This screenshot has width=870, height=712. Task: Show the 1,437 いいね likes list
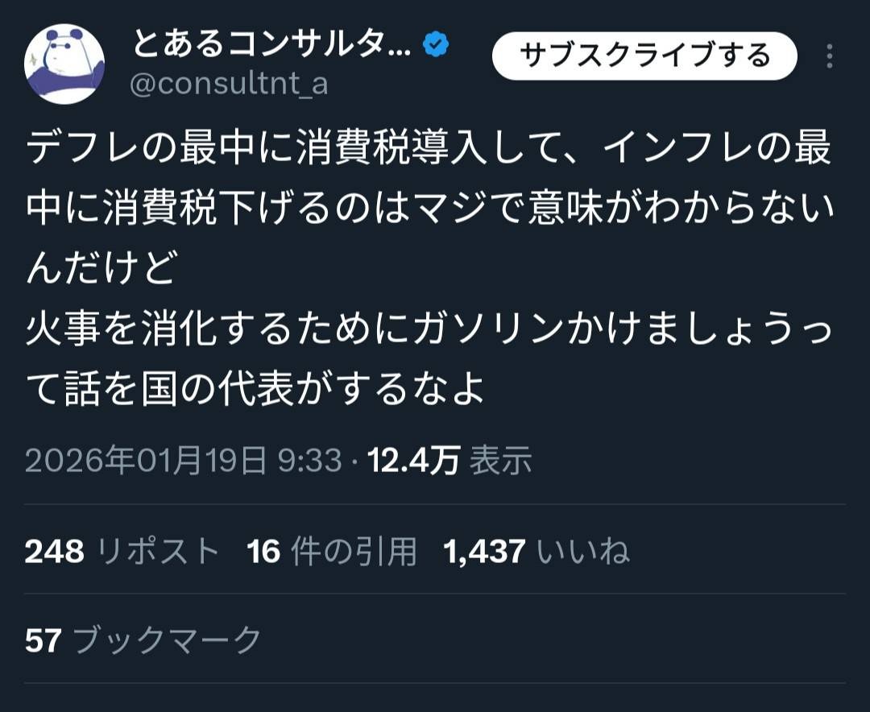tap(536, 552)
